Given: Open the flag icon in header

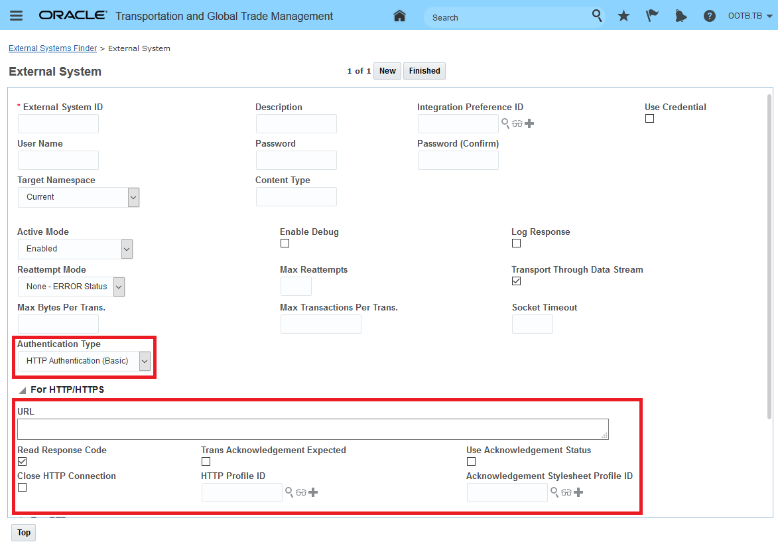Looking at the screenshot, I should pyautogui.click(x=652, y=16).
